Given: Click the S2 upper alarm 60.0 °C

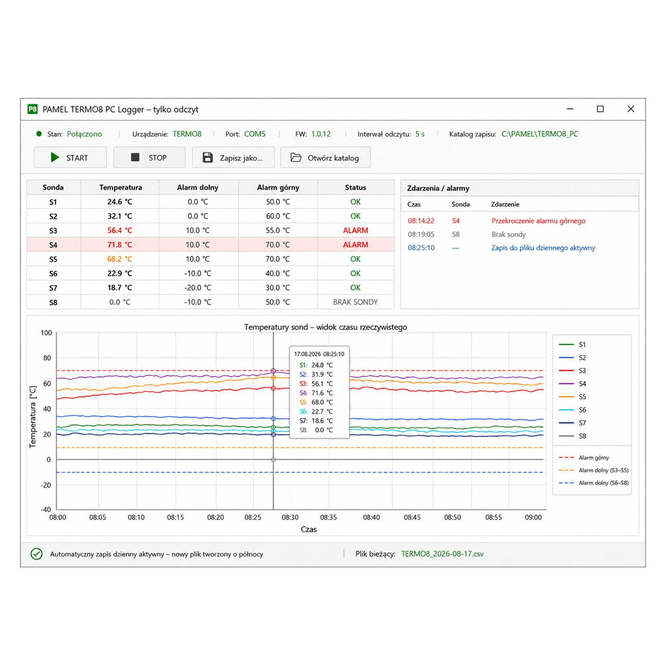Looking at the screenshot, I should 278,216.
